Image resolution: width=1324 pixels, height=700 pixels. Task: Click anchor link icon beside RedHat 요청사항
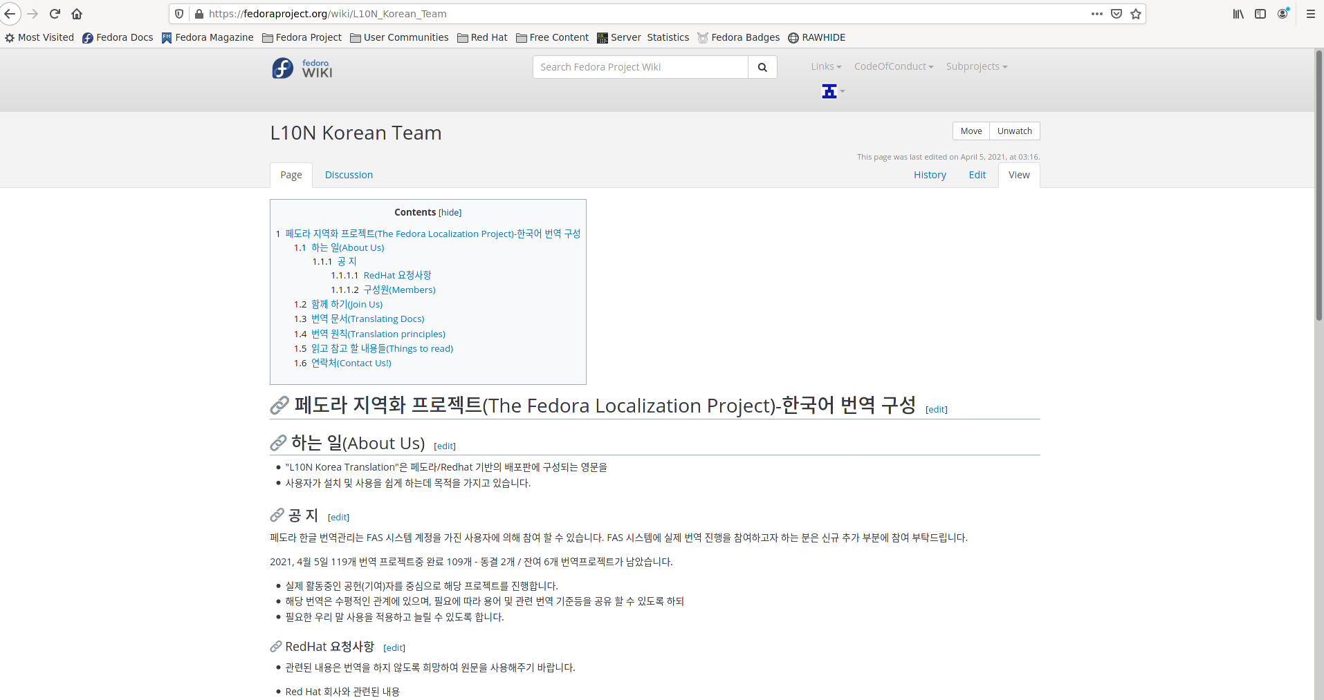275,647
